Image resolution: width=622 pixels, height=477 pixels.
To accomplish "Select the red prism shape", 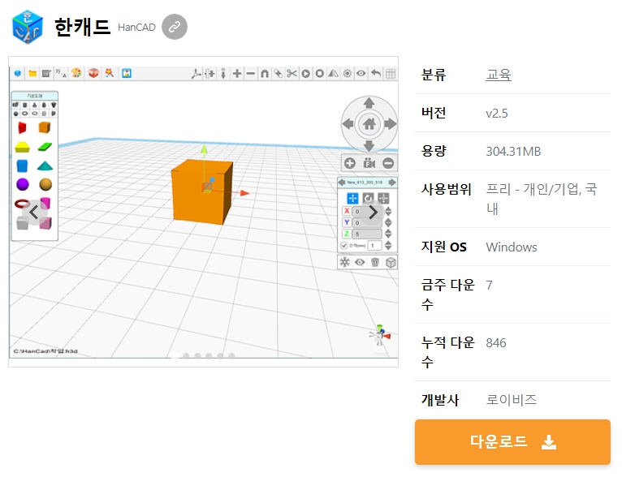I will (22, 127).
